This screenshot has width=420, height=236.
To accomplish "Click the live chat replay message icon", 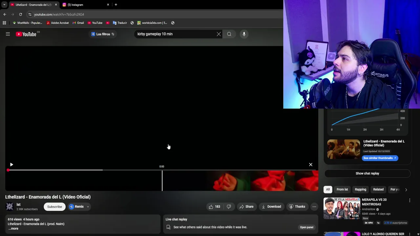I will (168, 227).
